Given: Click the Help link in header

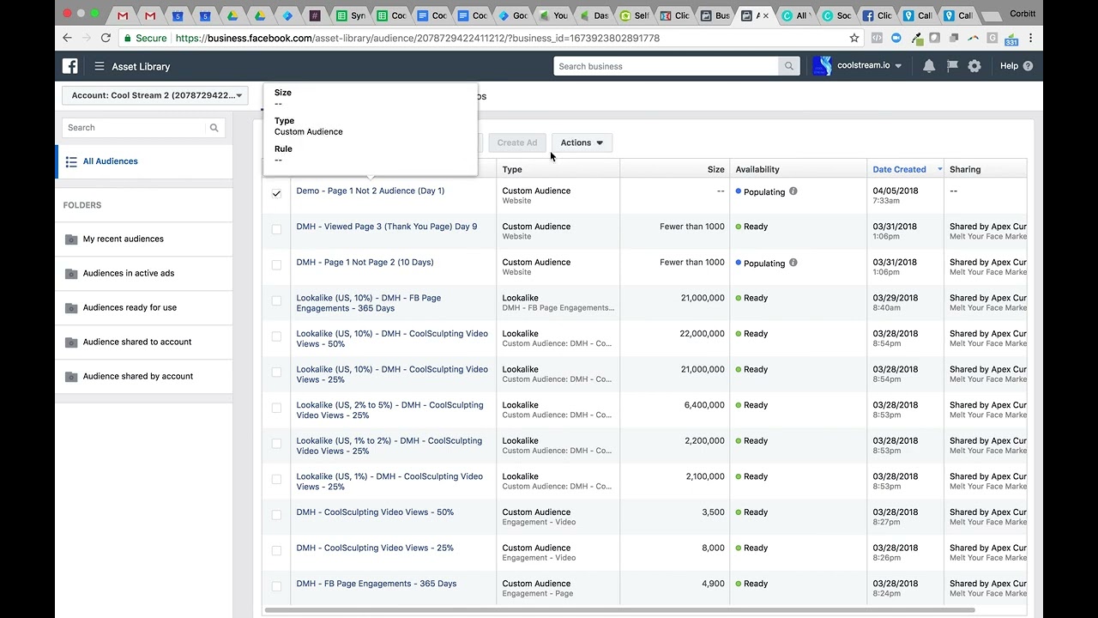Looking at the screenshot, I should point(1009,66).
